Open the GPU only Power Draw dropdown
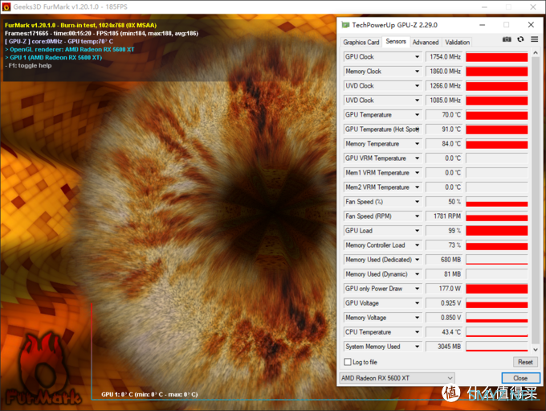This screenshot has width=546, height=411. click(x=417, y=289)
